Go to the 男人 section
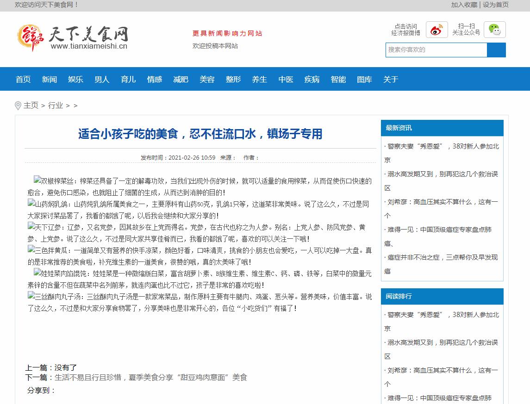Image resolution: width=530 pixels, height=404 pixels. 102,80
